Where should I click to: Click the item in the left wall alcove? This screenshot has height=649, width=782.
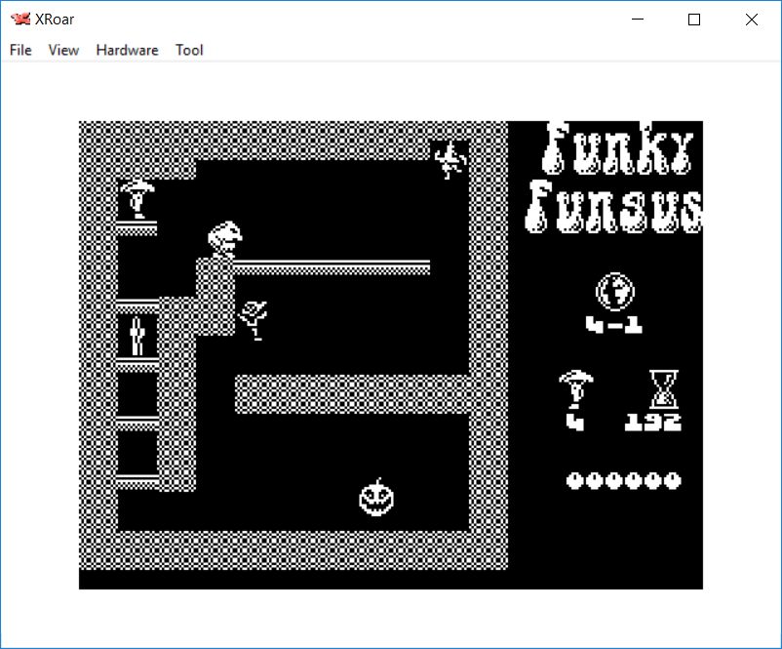[x=137, y=335]
